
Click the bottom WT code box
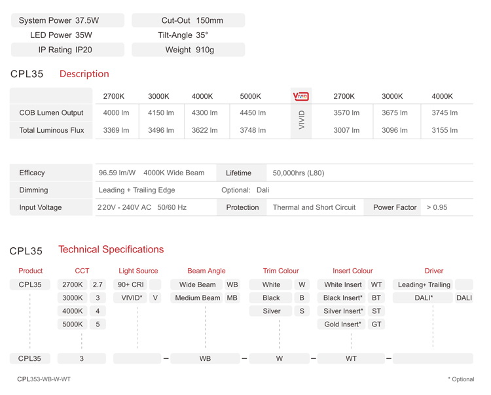click(x=351, y=358)
